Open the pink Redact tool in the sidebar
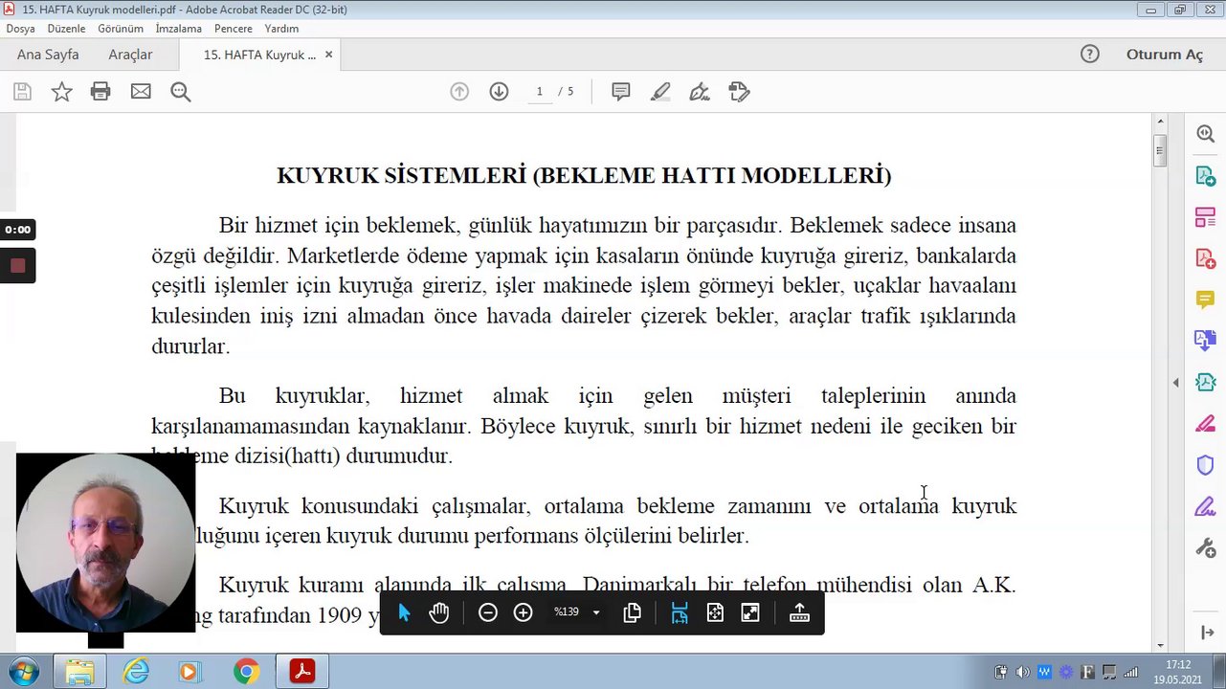The height and width of the screenshot is (689, 1226). coord(1206,424)
